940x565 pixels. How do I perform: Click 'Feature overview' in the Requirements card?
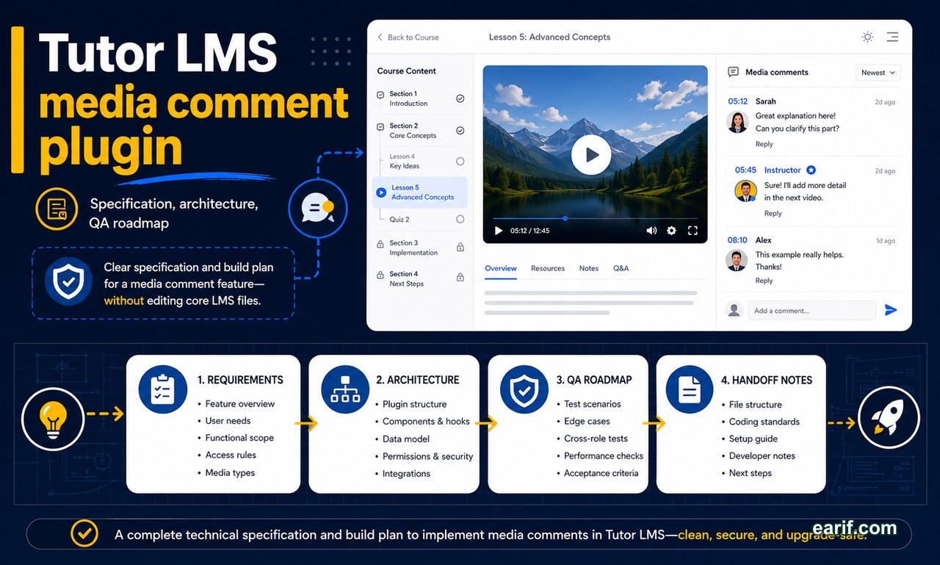click(x=240, y=404)
